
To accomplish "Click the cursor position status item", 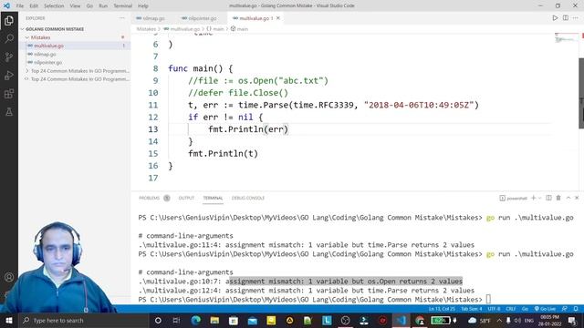I will pos(442,309).
